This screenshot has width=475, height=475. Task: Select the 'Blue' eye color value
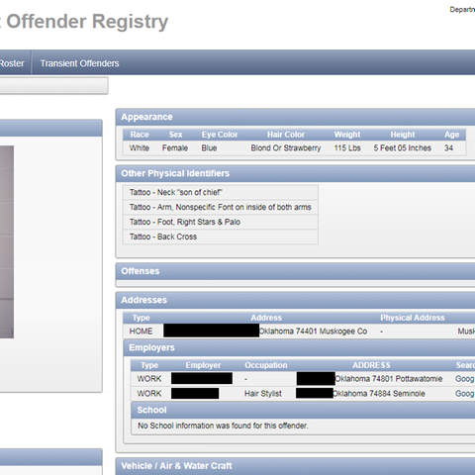click(x=209, y=148)
